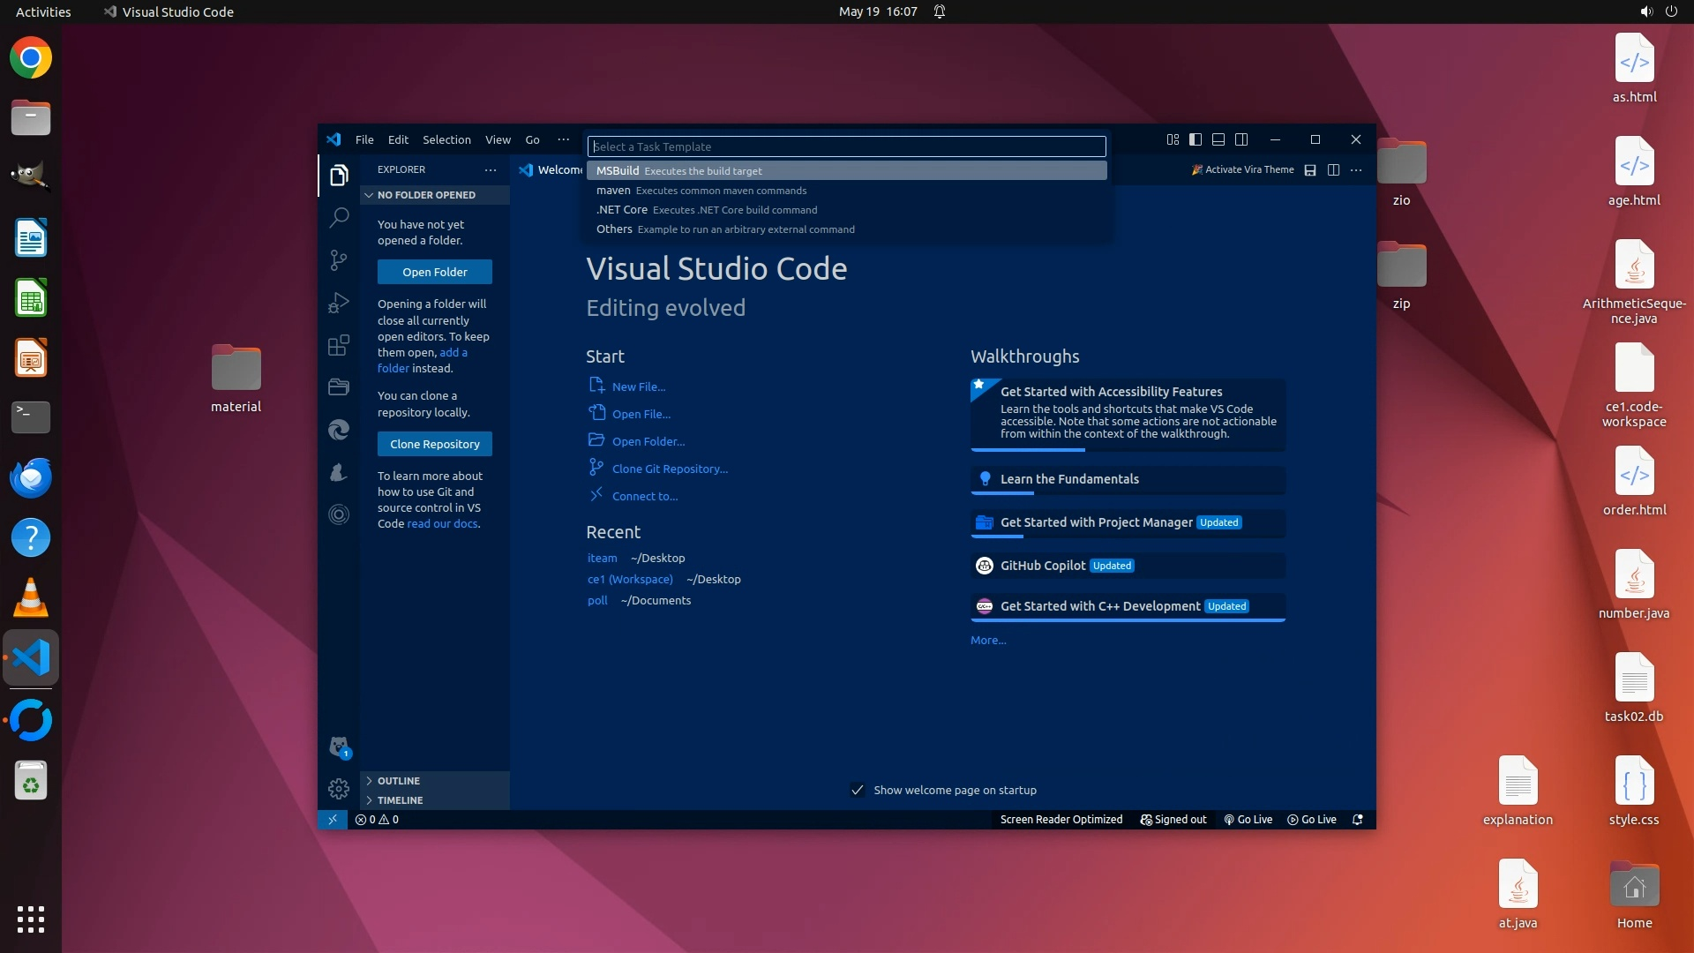Open the Search view in activity bar
The width and height of the screenshot is (1694, 953).
tap(339, 217)
